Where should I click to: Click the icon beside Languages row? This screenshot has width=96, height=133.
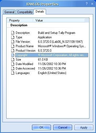(13, 73)
